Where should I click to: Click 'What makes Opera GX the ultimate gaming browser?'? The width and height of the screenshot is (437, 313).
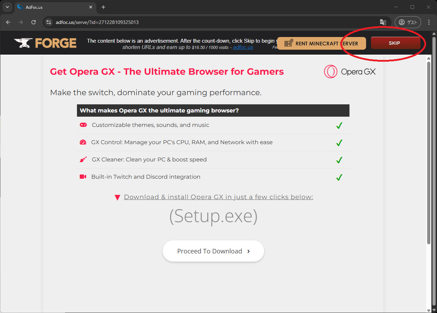tap(159, 111)
